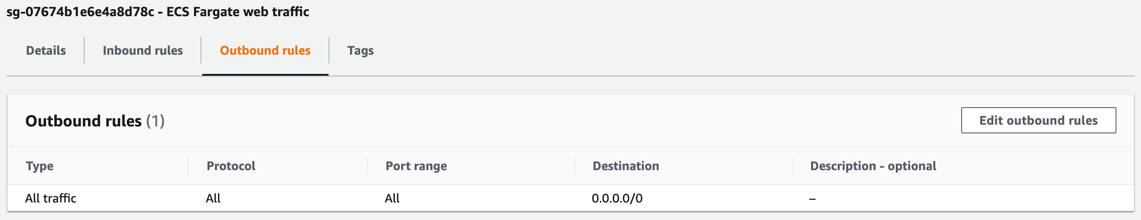Click the rule count (1) beside heading
This screenshot has width=1141, height=220.
click(155, 121)
